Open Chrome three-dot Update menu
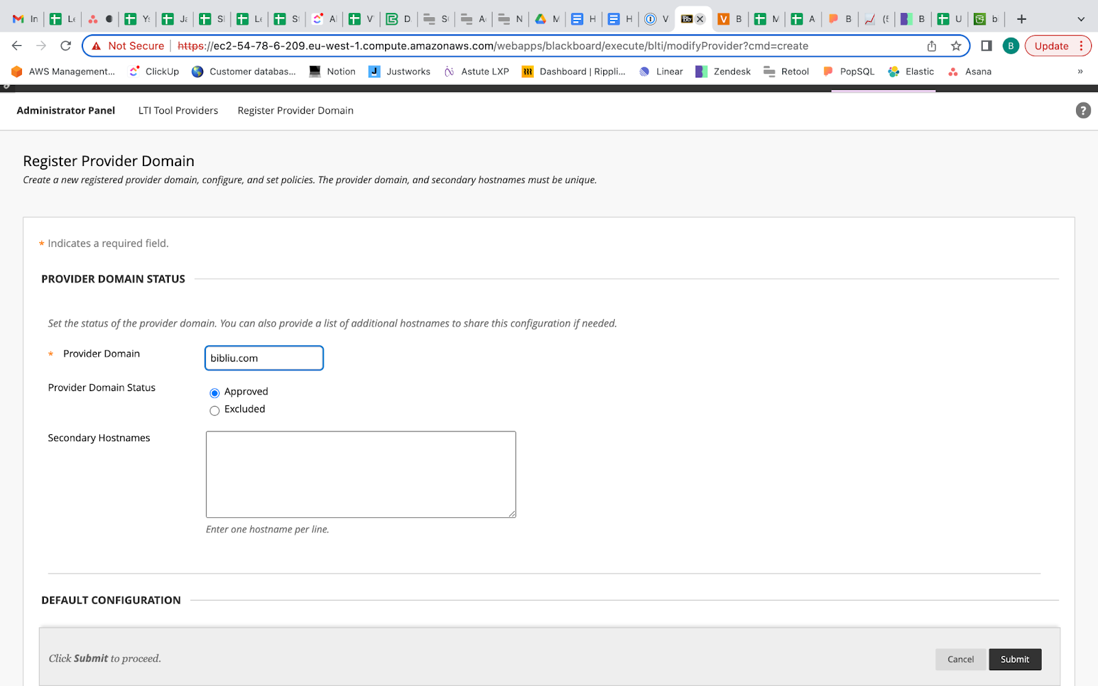This screenshot has width=1098, height=686. click(x=1082, y=46)
